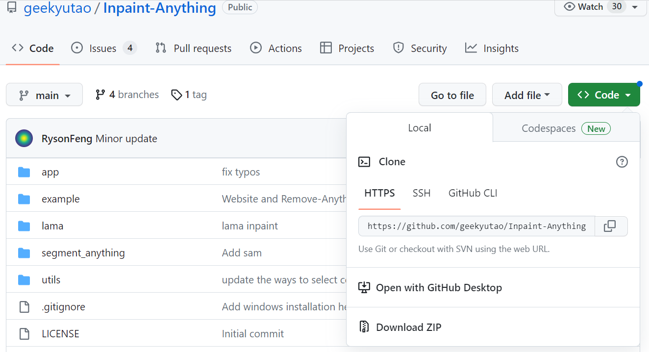Open the 'Initial commit' commit message
Image resolution: width=649 pixels, height=352 pixels.
click(253, 334)
